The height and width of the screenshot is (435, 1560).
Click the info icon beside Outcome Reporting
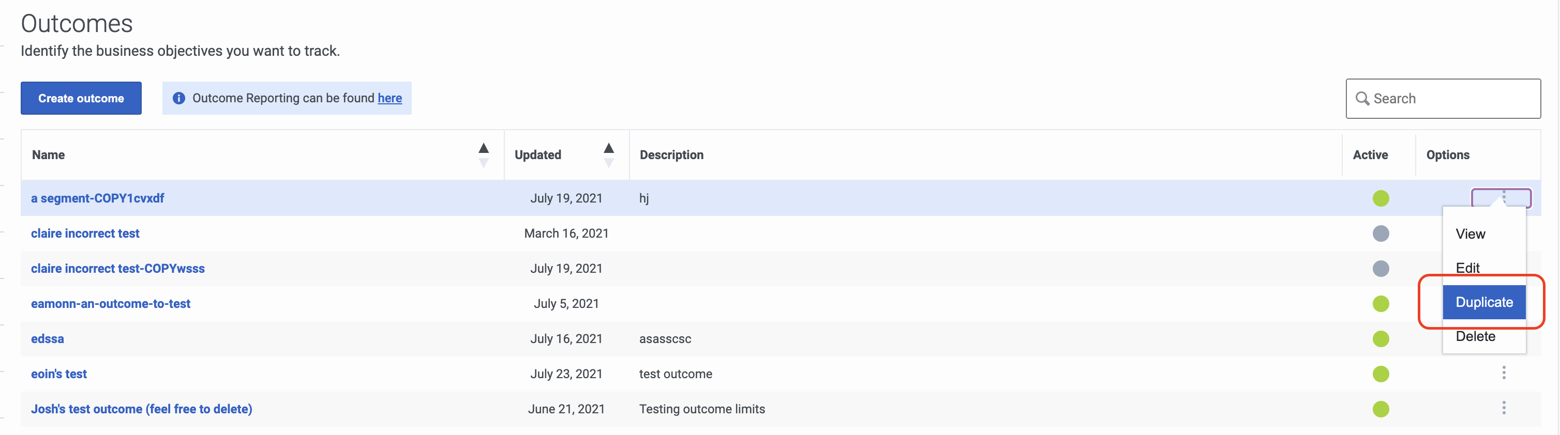point(178,98)
